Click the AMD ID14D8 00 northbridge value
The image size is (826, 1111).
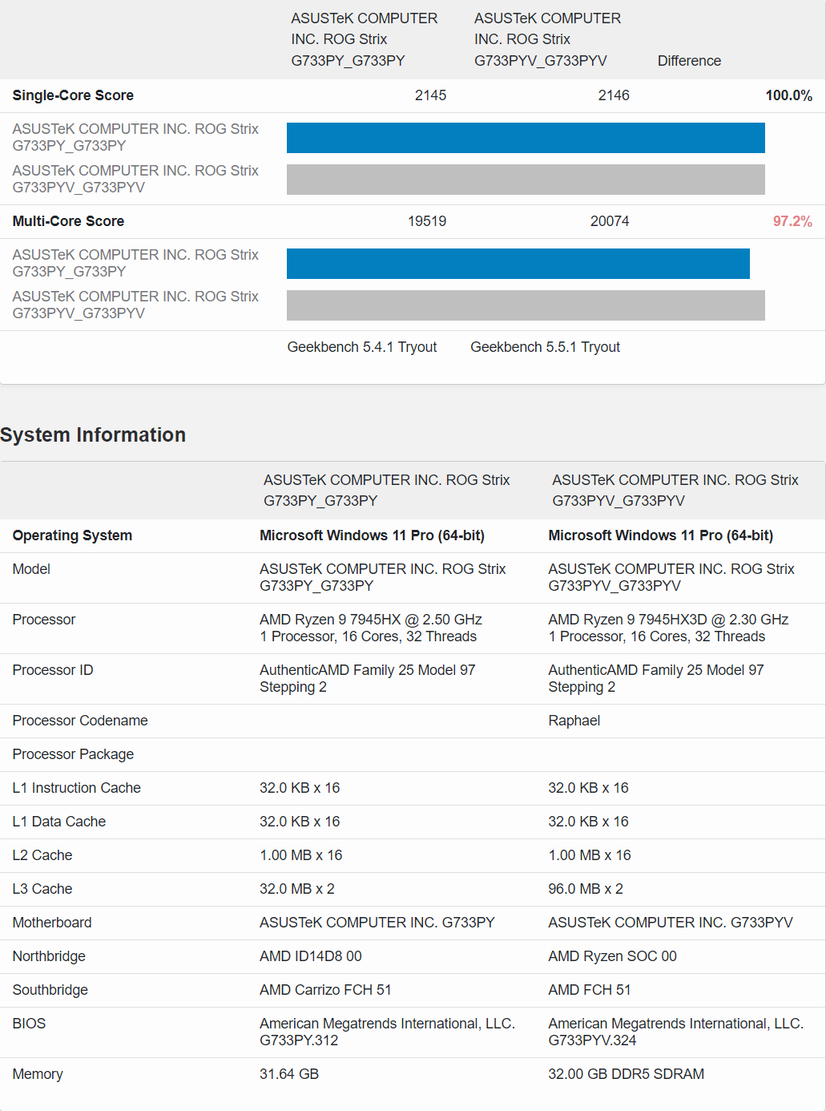[x=310, y=956]
